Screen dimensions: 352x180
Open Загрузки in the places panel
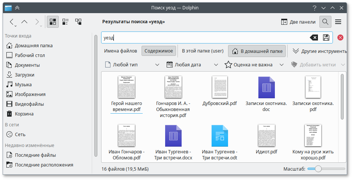pos(24,75)
